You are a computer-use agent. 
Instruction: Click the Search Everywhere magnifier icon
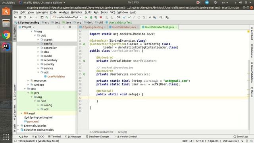(x=161, y=17)
